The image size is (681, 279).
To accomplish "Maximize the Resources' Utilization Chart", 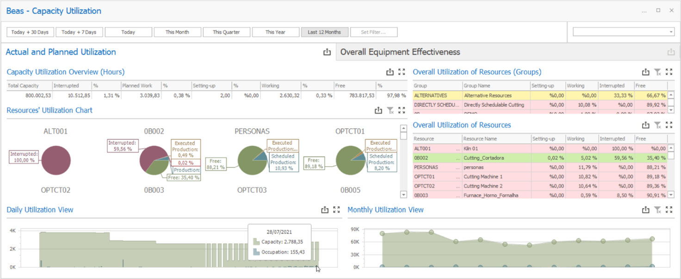I will click(x=402, y=111).
